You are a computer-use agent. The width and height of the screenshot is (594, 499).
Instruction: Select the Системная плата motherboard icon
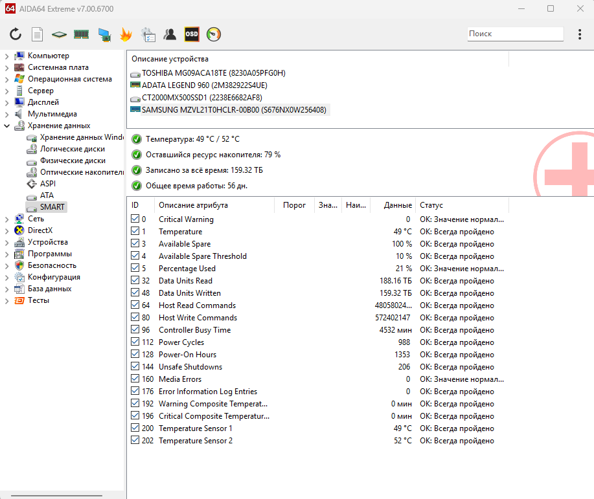pos(19,67)
